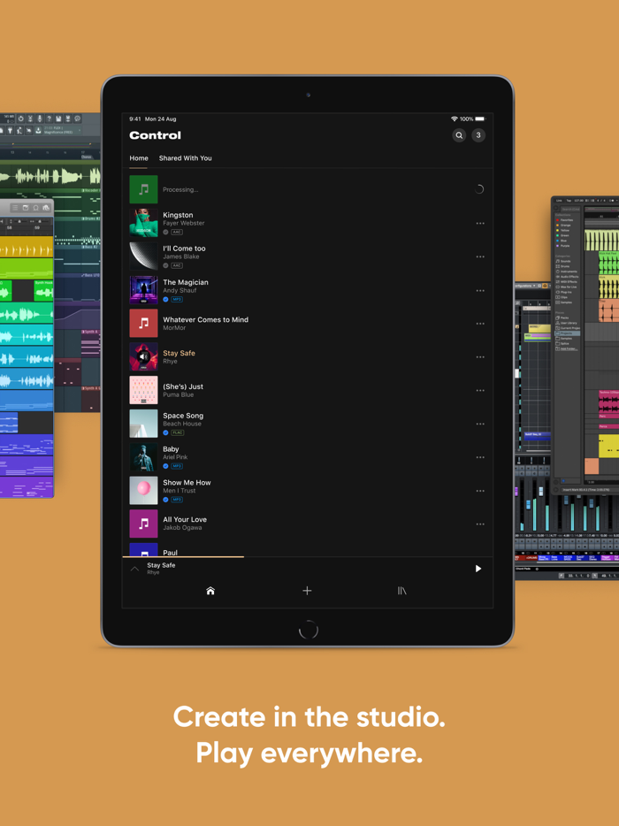Viewport: 619px width, 826px height.
Task: Click the notepad icon in Logic window
Action: (26, 208)
